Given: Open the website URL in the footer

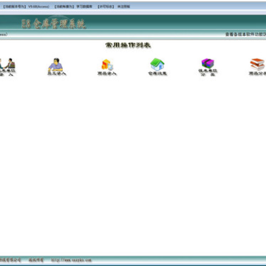Looking at the screenshot, I should [71, 260].
